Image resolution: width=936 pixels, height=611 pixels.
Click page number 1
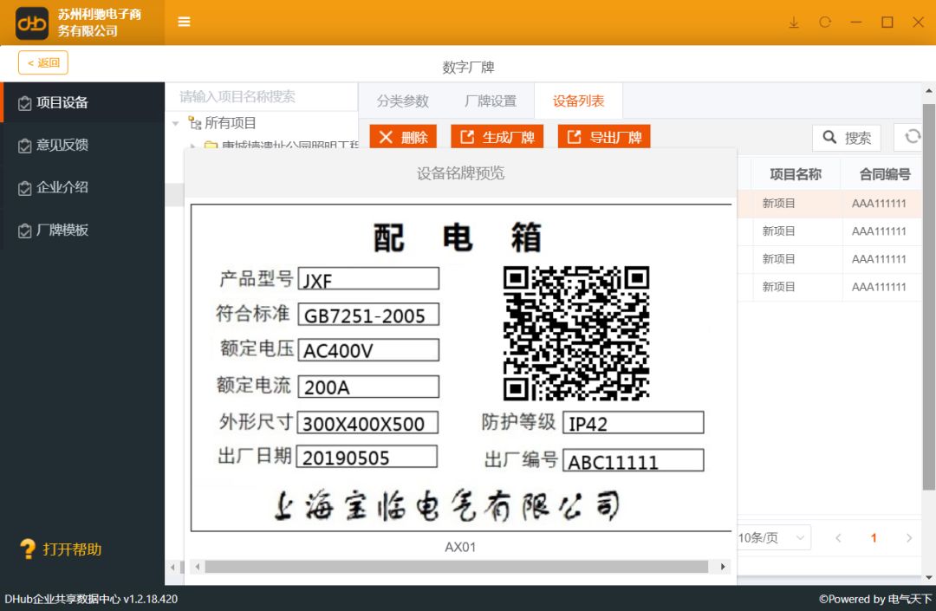(874, 538)
